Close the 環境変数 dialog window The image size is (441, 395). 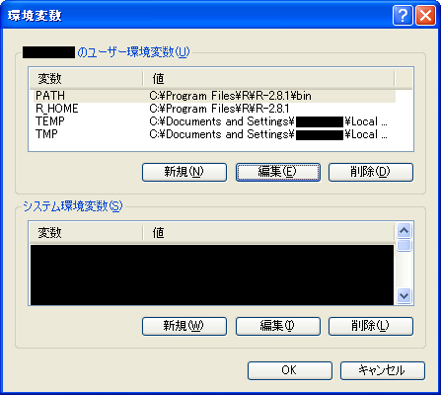[x=425, y=16]
